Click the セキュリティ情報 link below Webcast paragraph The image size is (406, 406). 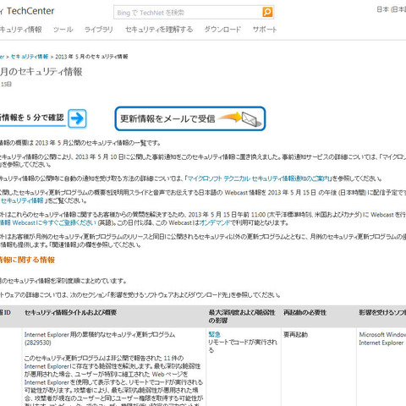pyautogui.click(x=22, y=200)
